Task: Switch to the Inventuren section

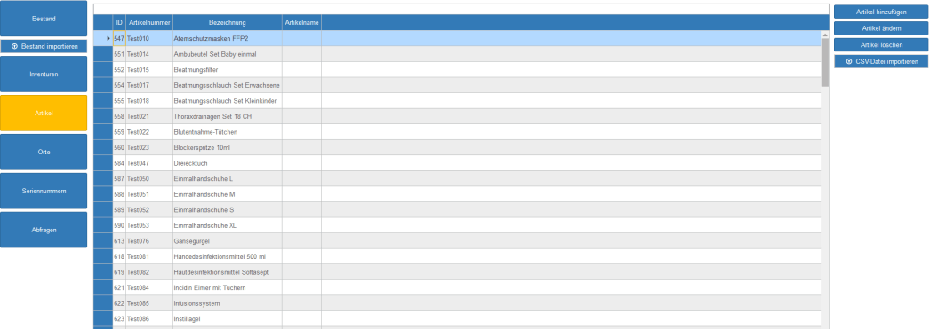Action: [x=44, y=74]
